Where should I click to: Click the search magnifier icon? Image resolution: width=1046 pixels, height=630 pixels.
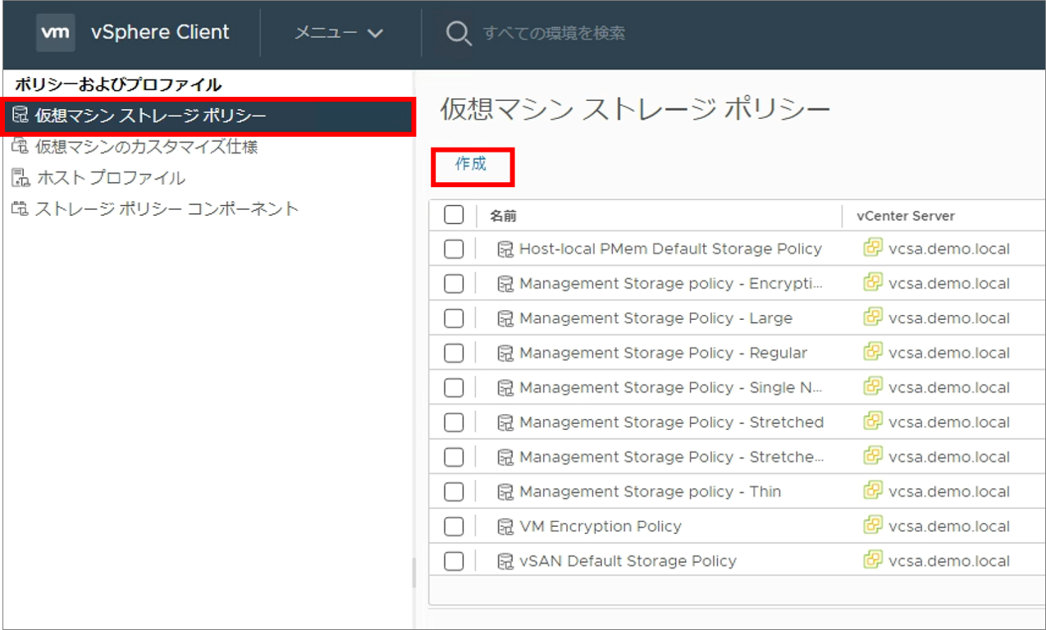(x=458, y=34)
